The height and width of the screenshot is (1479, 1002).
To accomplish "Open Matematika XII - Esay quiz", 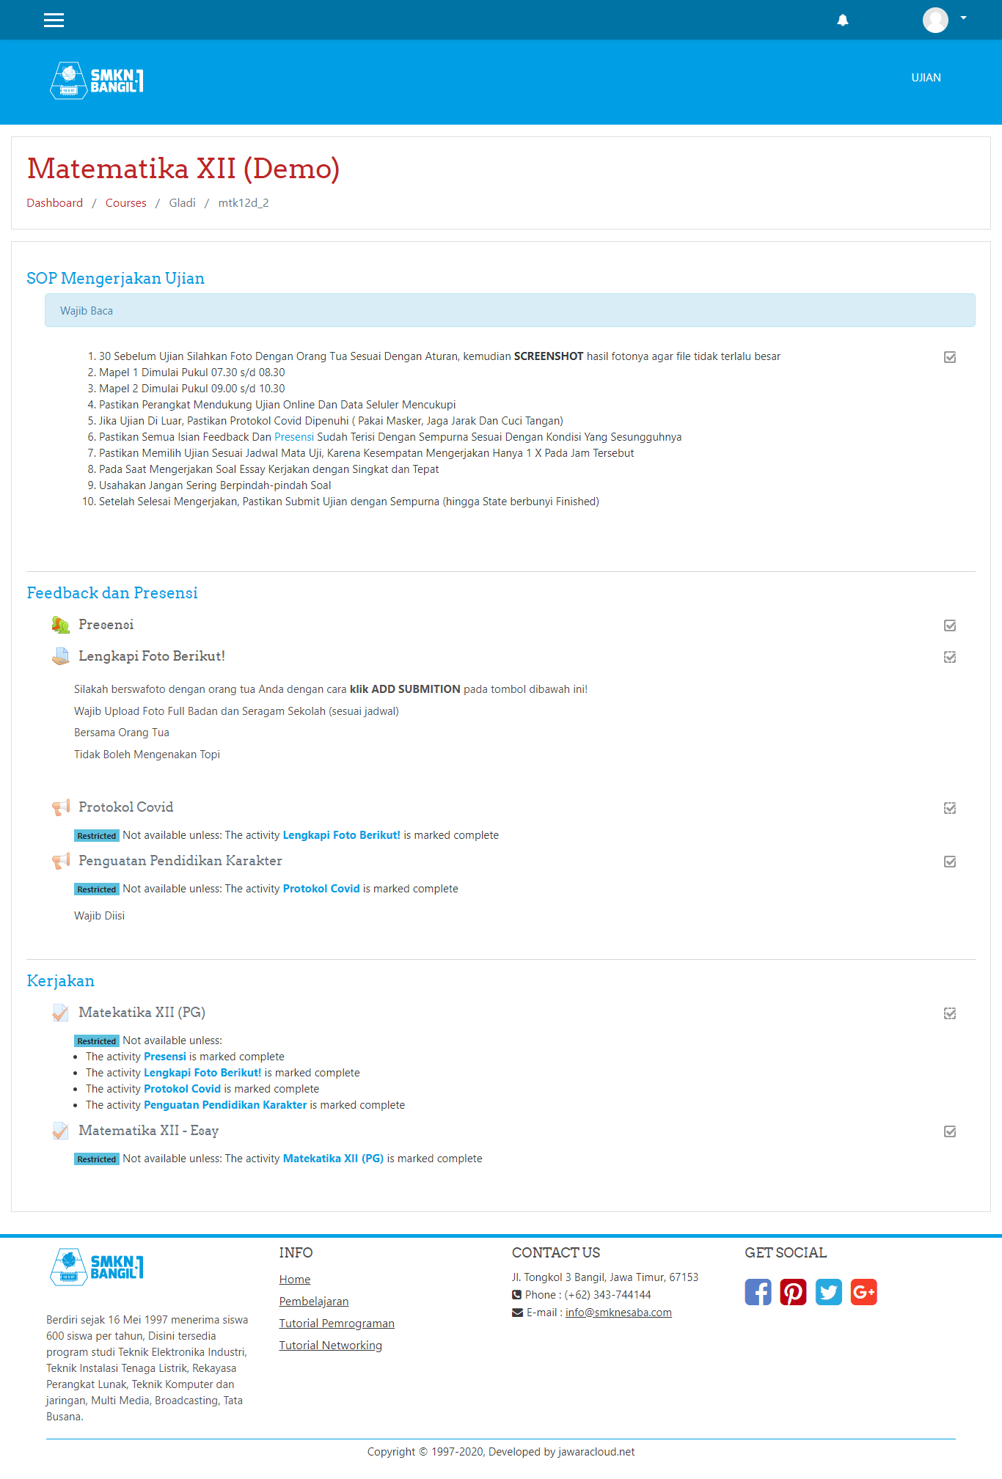I will click(149, 1131).
